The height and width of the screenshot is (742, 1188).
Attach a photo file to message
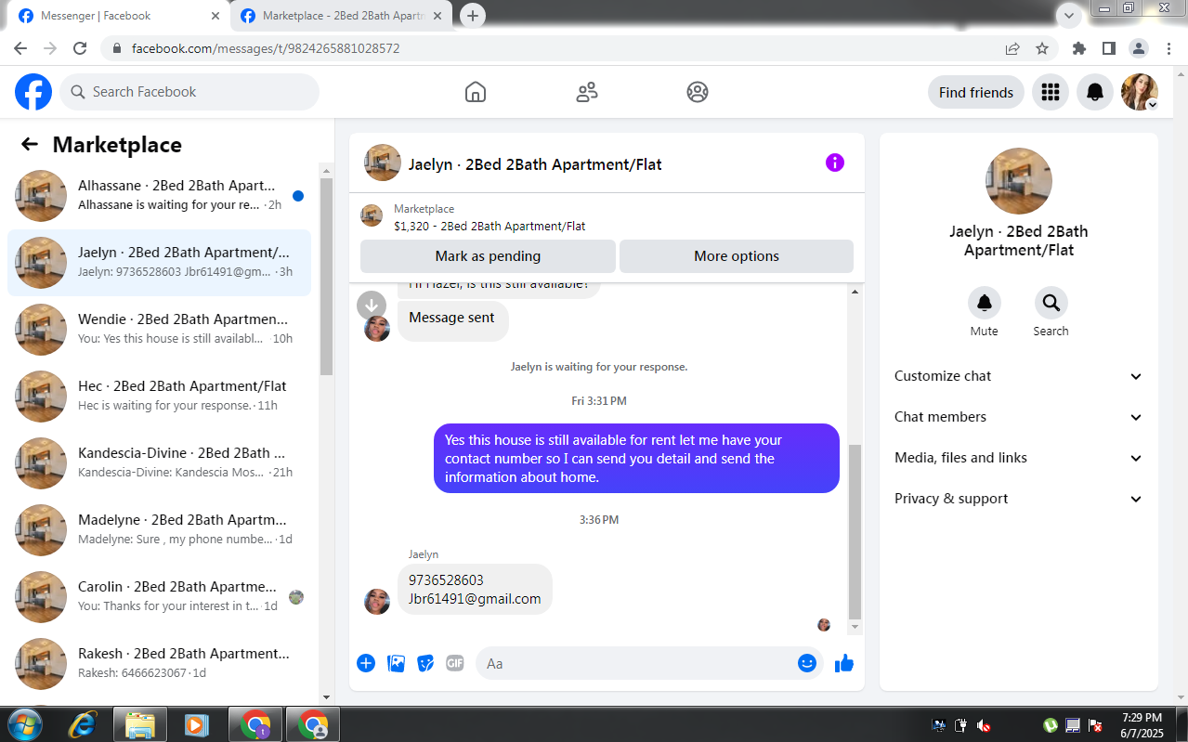coord(396,663)
